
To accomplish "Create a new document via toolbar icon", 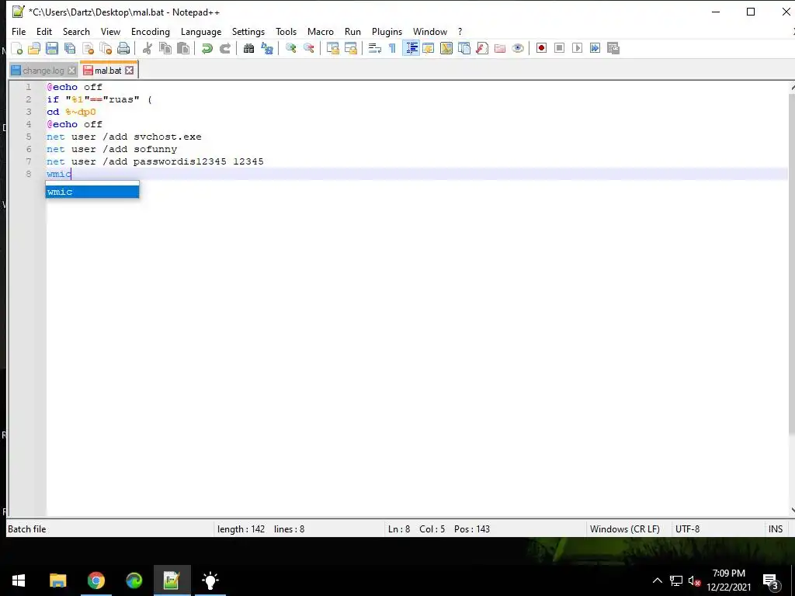I will (x=17, y=48).
